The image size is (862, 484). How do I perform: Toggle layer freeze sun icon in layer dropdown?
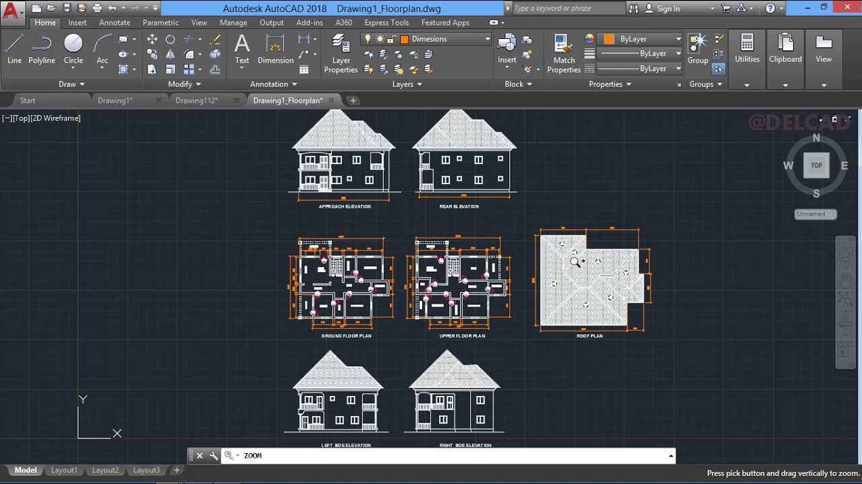(x=380, y=39)
